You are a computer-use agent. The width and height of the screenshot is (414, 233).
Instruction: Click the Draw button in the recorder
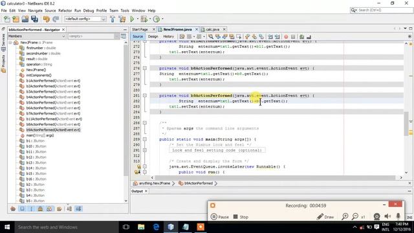click(325, 217)
